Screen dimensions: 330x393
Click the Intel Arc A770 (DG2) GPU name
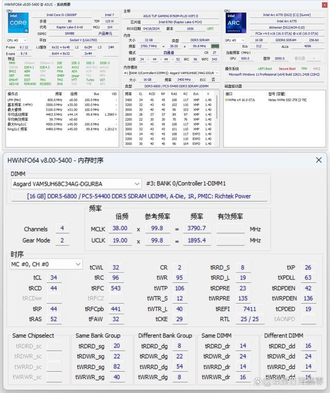click(287, 15)
